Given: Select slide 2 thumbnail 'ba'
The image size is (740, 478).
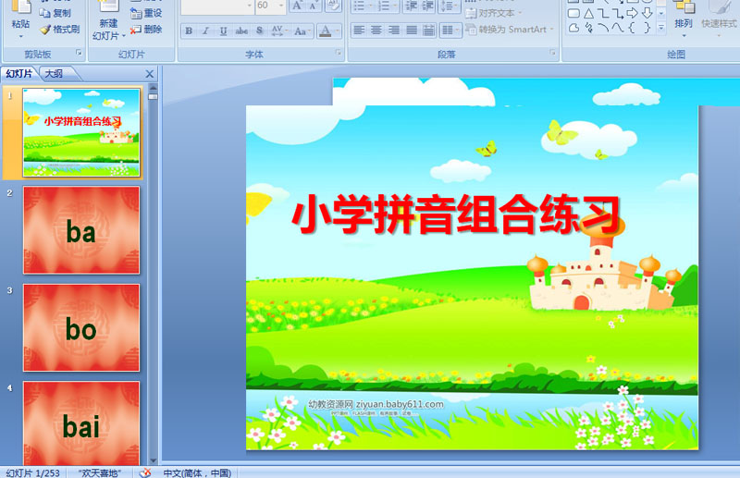Looking at the screenshot, I should (81, 230).
